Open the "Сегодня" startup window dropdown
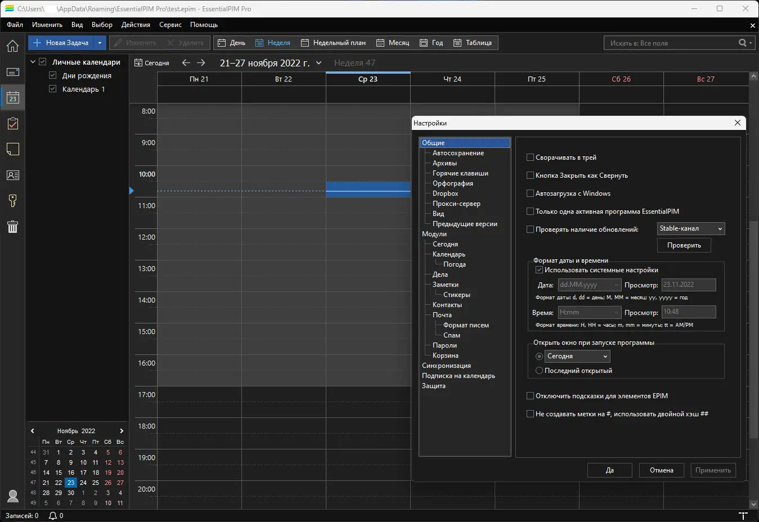 [577, 356]
